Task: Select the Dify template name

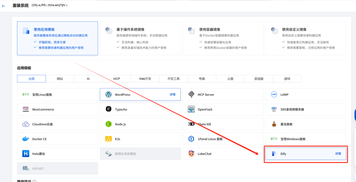Action: 283,154
